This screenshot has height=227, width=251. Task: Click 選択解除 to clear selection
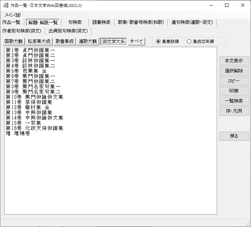234,71
